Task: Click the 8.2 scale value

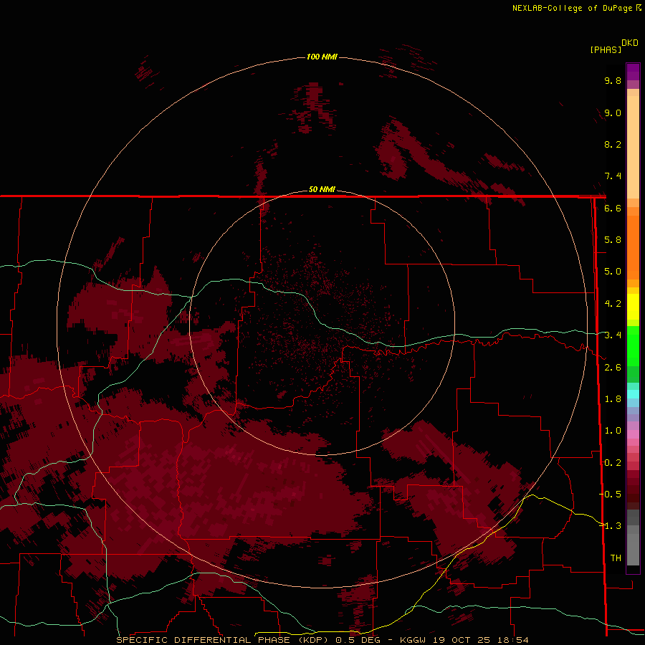Action: [612, 144]
